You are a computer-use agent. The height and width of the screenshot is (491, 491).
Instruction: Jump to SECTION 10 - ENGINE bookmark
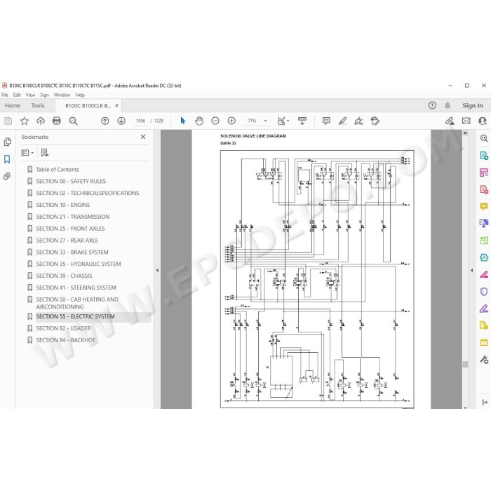point(63,205)
